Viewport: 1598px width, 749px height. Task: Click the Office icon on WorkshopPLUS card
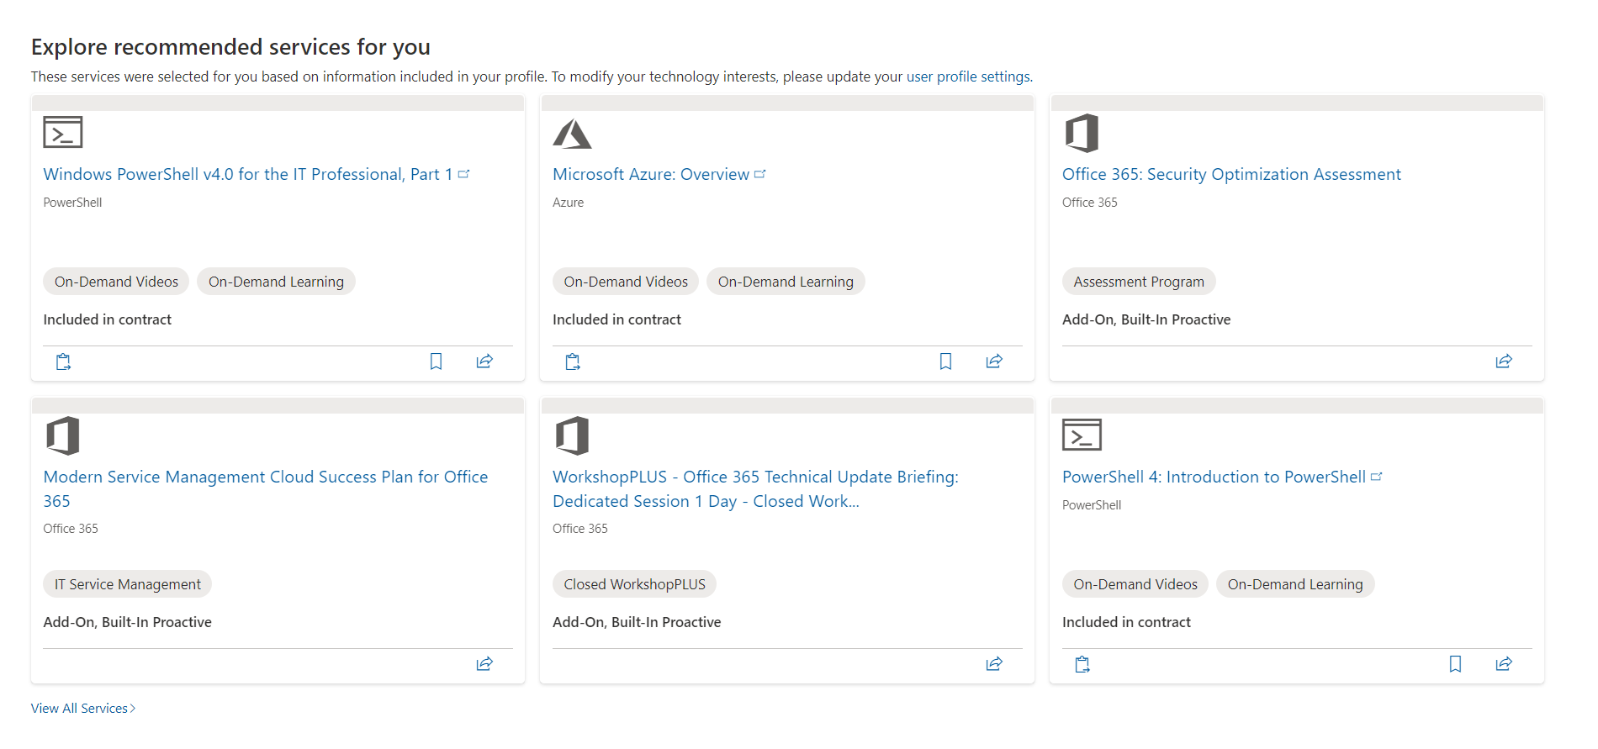click(x=572, y=435)
